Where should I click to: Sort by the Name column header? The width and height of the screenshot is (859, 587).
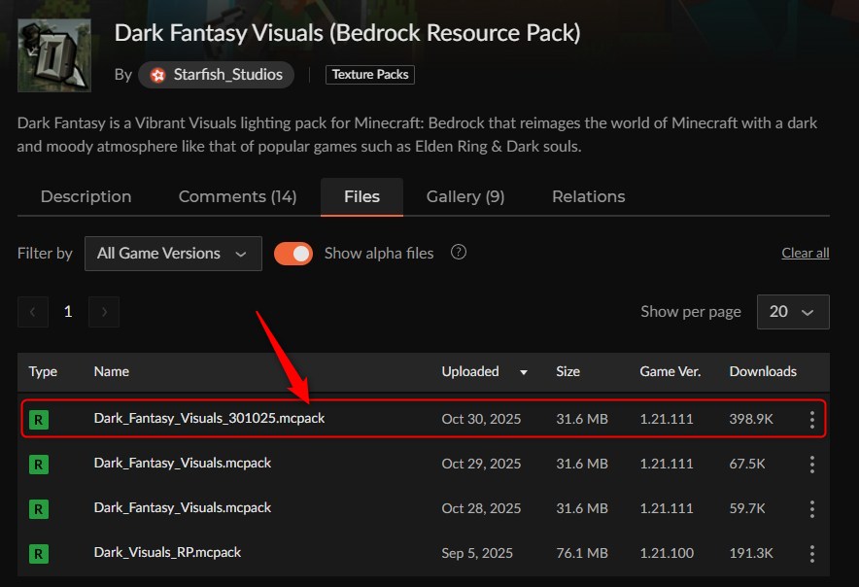111,371
